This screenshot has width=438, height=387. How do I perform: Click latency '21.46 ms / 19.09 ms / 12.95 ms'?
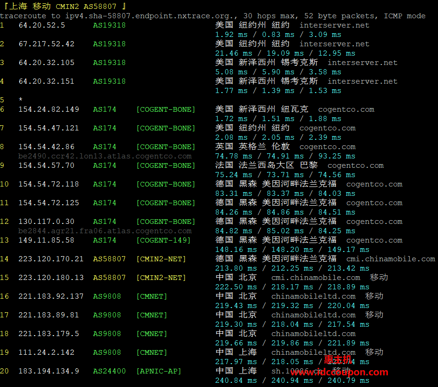tap(285, 53)
